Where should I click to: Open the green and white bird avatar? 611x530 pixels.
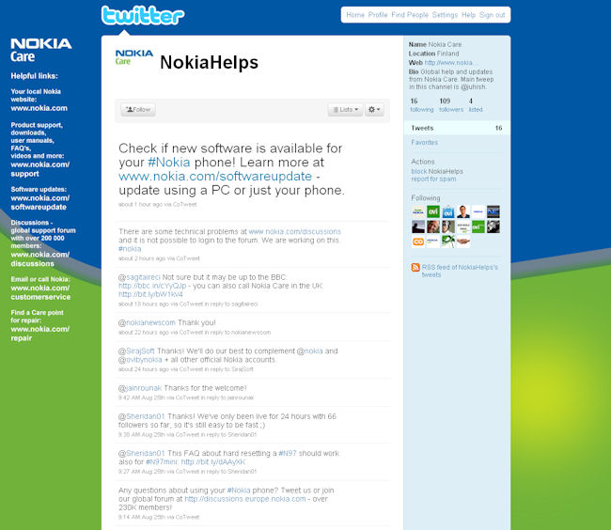pos(448,242)
